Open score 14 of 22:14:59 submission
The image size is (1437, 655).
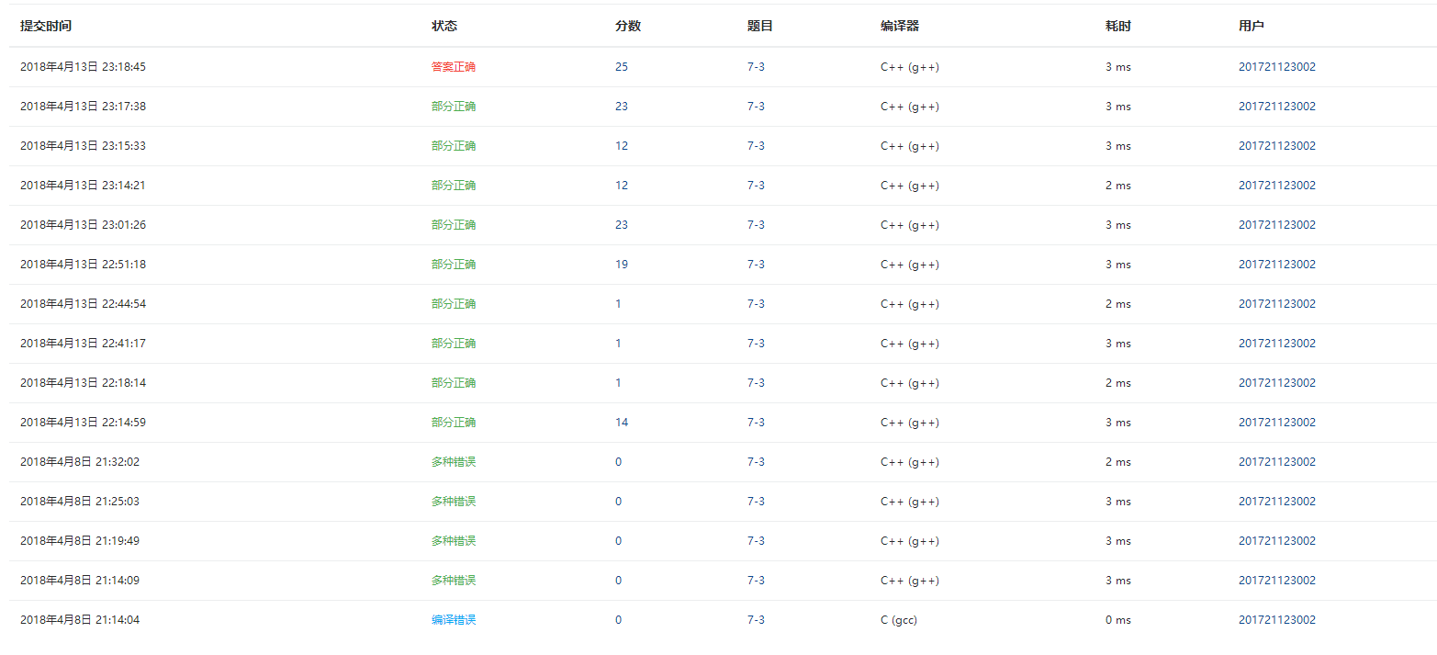pos(622,423)
